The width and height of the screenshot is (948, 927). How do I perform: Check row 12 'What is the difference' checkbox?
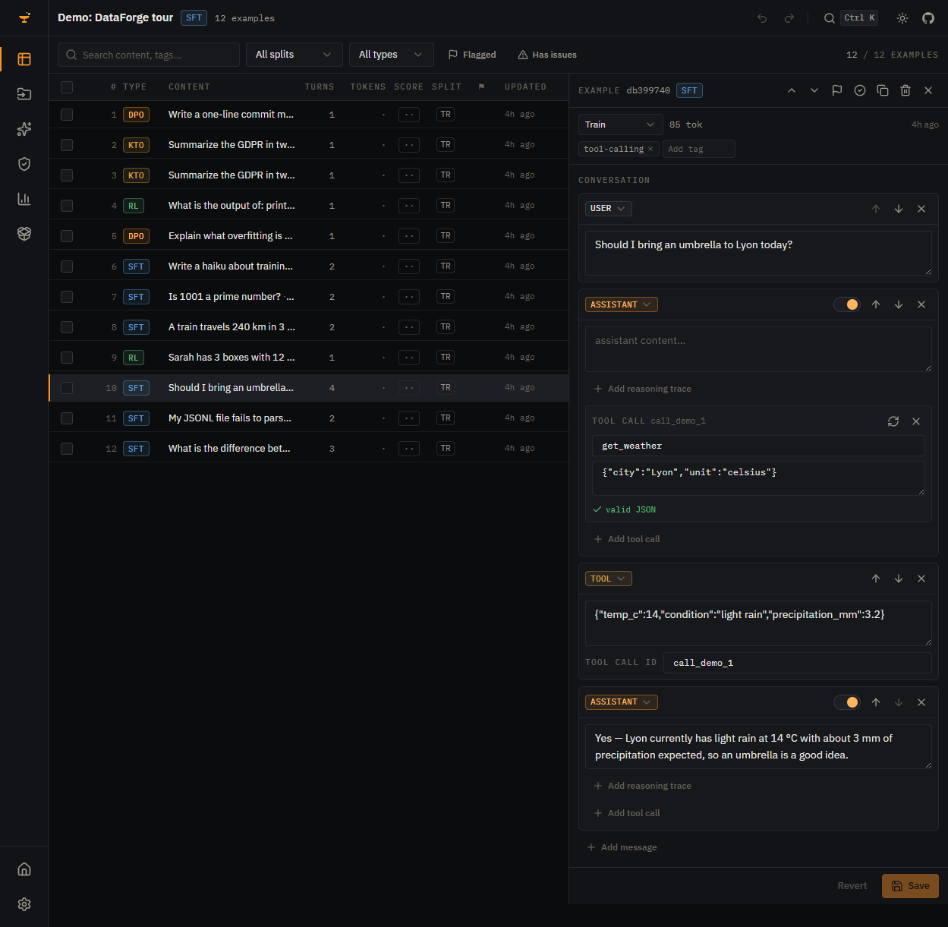67,449
